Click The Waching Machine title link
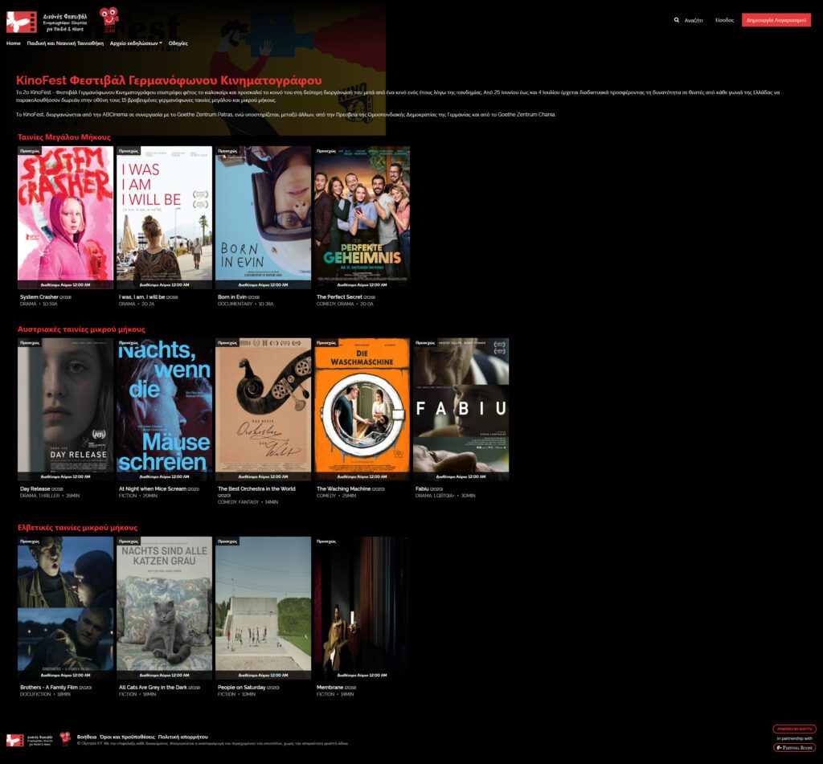Screen dimensions: 823x764 pyautogui.click(x=344, y=488)
